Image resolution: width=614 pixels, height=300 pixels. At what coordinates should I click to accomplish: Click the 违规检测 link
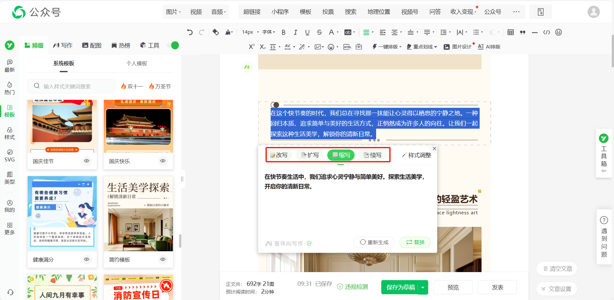353,287
